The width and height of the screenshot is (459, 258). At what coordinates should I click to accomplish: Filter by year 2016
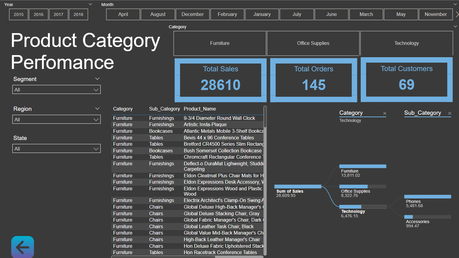click(x=38, y=14)
